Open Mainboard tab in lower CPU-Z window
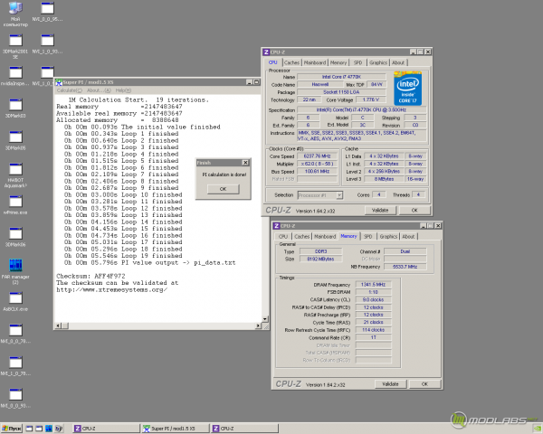The image size is (543, 434). click(325, 236)
